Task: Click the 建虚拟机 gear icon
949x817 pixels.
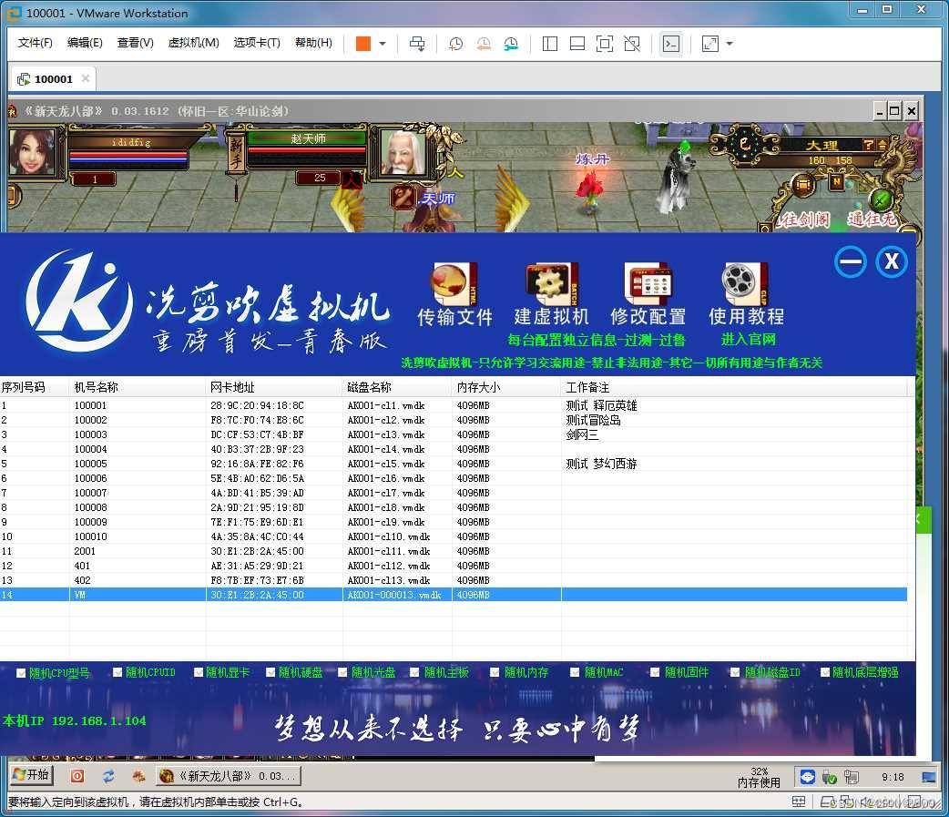Action: [551, 293]
